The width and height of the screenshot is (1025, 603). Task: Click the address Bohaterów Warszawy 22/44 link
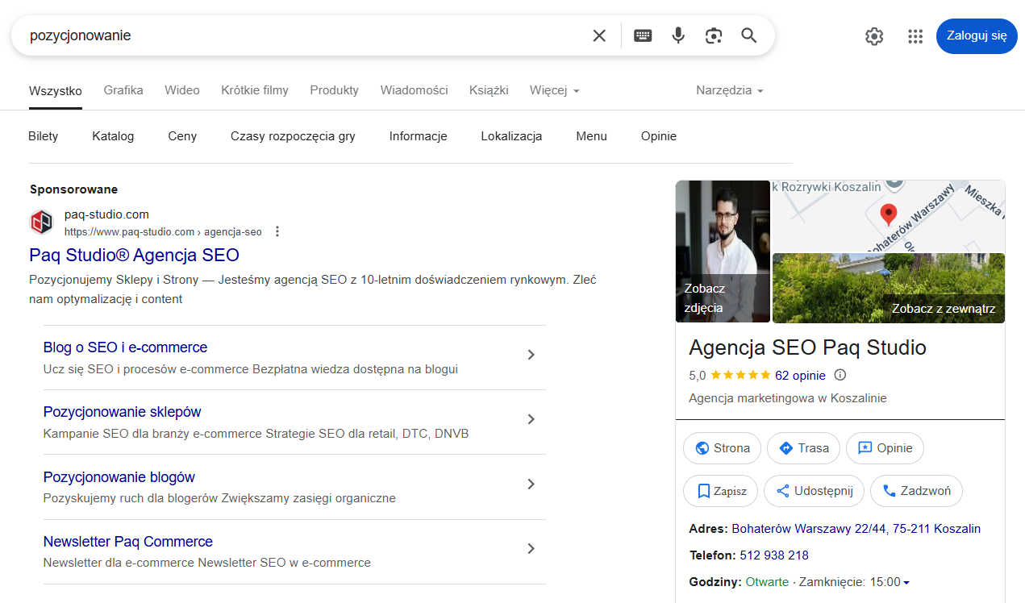(x=856, y=529)
